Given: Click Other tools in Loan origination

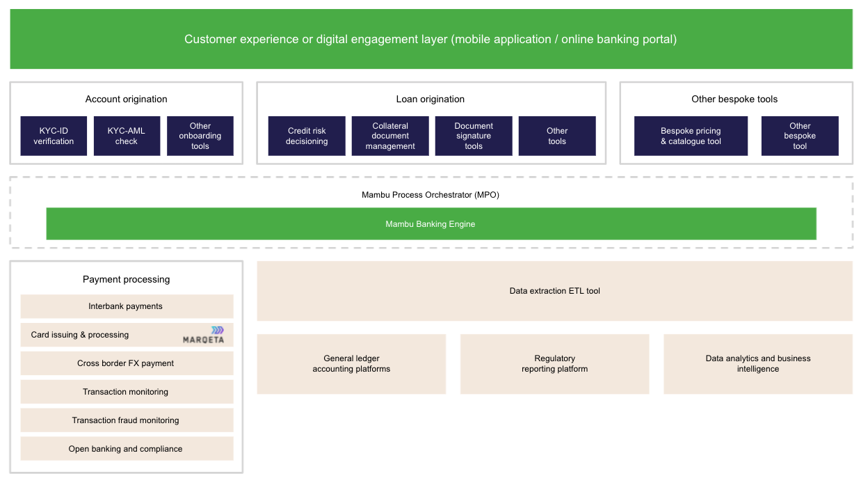Looking at the screenshot, I should (x=557, y=136).
